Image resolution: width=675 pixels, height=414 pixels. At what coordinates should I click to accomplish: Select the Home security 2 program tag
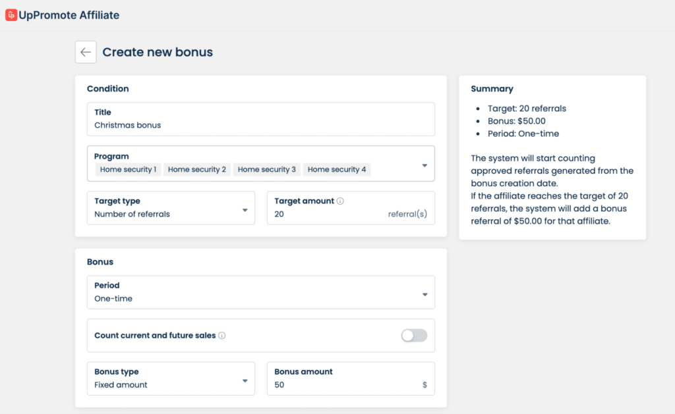(x=197, y=170)
